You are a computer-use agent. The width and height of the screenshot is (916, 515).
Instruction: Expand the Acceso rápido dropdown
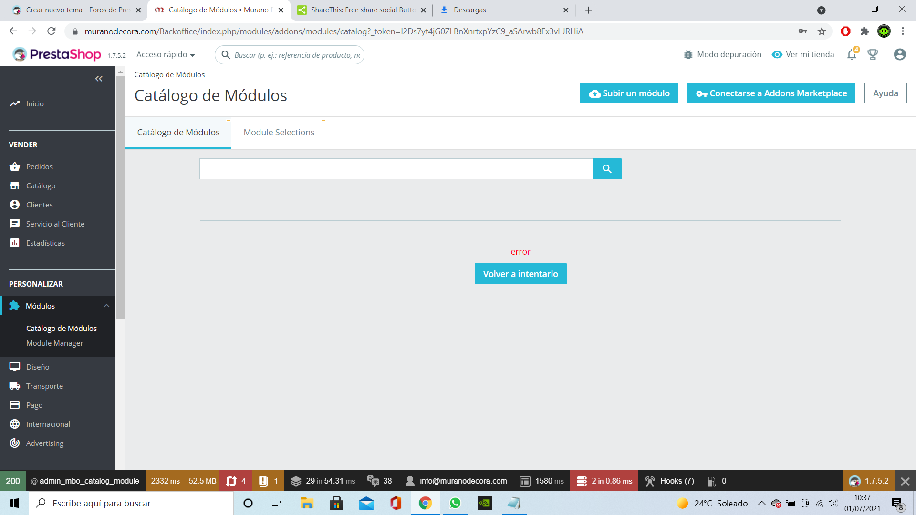pyautogui.click(x=166, y=55)
